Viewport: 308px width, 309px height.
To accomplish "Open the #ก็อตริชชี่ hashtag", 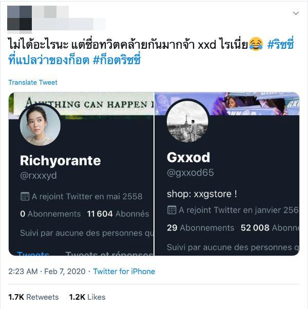I will 117,59.
